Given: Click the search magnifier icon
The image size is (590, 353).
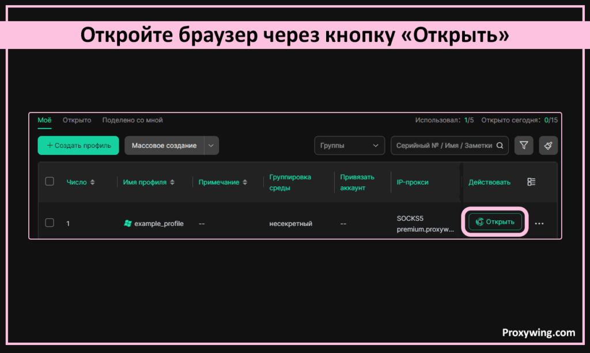Looking at the screenshot, I should [x=500, y=146].
